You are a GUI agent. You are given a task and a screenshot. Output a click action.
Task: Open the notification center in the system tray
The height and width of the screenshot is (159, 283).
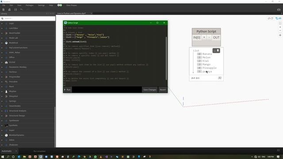pos(278,157)
